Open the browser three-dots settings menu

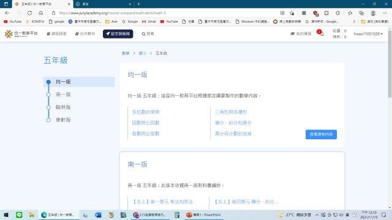pyautogui.click(x=385, y=13)
